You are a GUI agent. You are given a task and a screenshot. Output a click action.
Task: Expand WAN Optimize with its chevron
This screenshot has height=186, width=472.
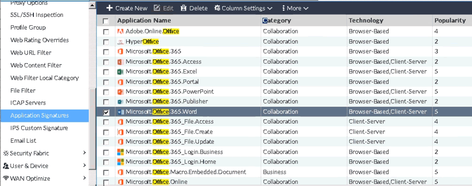(x=85, y=178)
